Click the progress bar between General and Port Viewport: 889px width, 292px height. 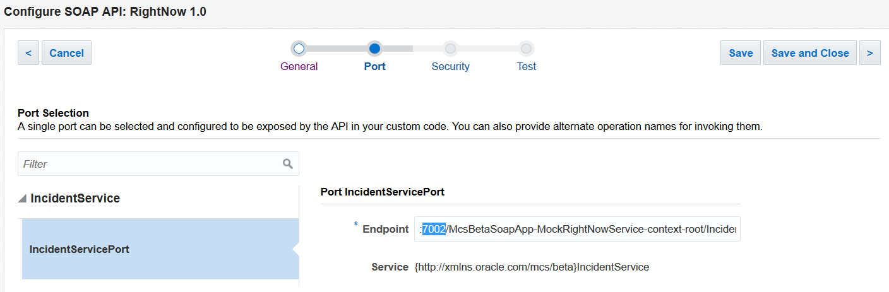pyautogui.click(x=337, y=49)
